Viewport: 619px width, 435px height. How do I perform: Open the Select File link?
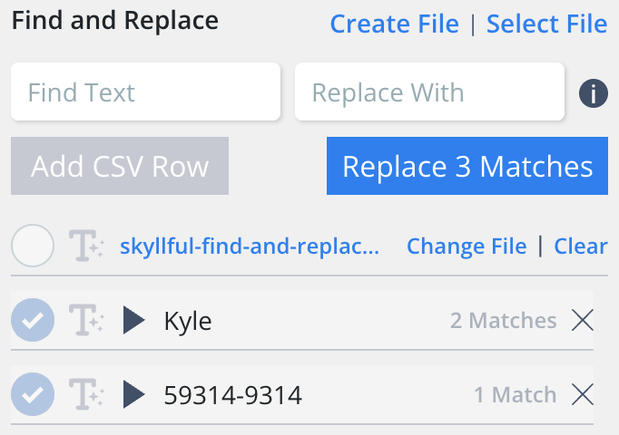(x=546, y=24)
